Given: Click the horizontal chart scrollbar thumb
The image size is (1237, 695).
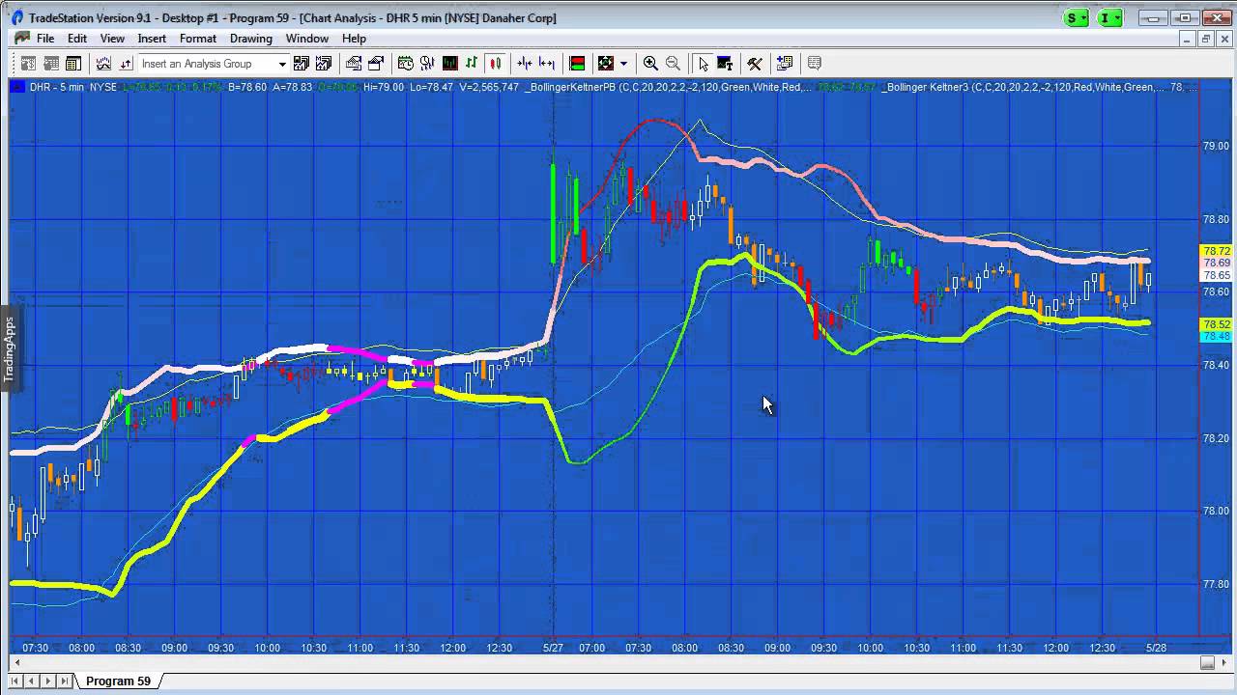Looking at the screenshot, I should click(1207, 662).
